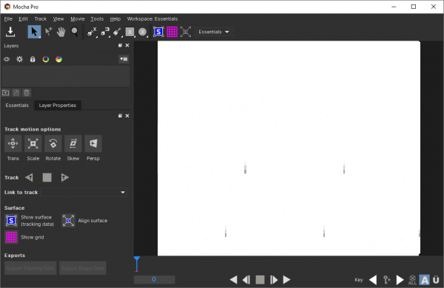Click Export Shape Data button
Screen dimensions: 444x288
(83, 268)
